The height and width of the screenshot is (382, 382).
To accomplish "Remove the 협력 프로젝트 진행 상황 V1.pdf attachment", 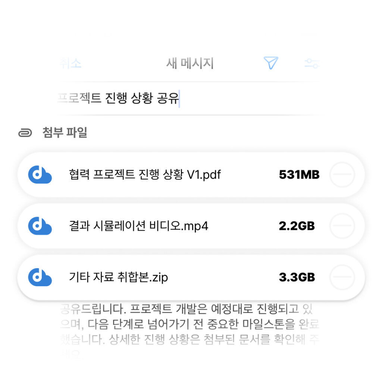I will click(x=342, y=175).
